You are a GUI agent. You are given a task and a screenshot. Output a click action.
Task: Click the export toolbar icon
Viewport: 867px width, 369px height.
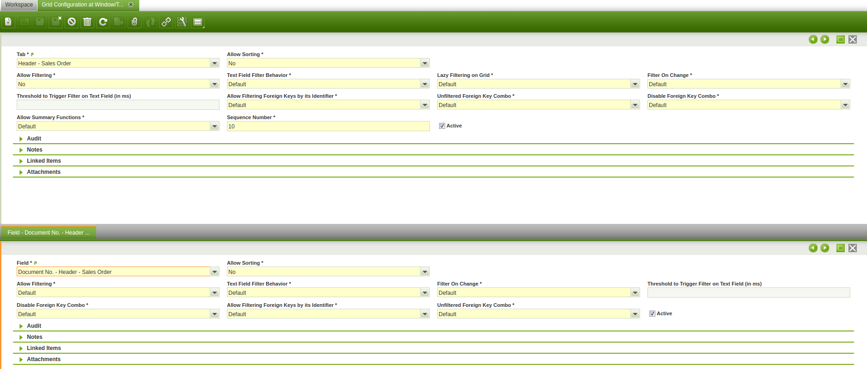point(119,22)
